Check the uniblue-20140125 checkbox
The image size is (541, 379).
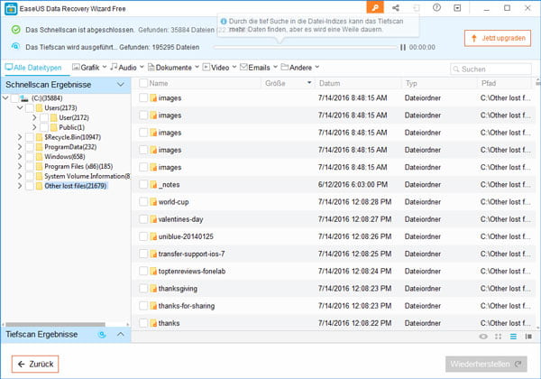[x=143, y=236]
